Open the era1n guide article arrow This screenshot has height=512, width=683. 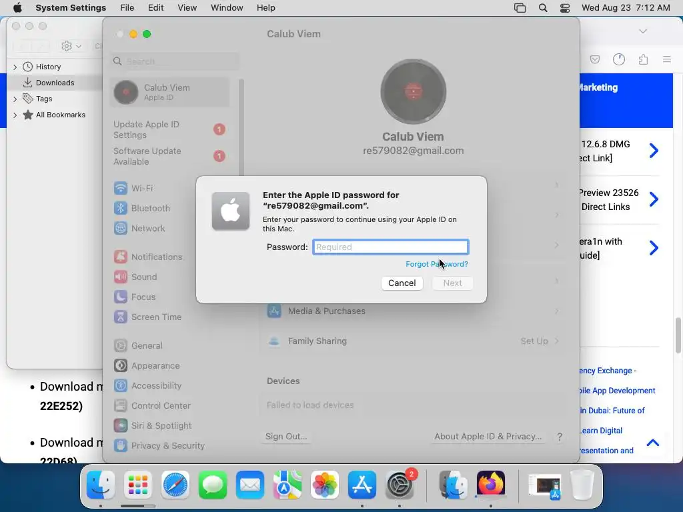click(x=654, y=248)
